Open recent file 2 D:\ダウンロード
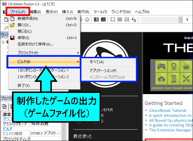This screenshot has width=193, height=141. pos(45,77)
